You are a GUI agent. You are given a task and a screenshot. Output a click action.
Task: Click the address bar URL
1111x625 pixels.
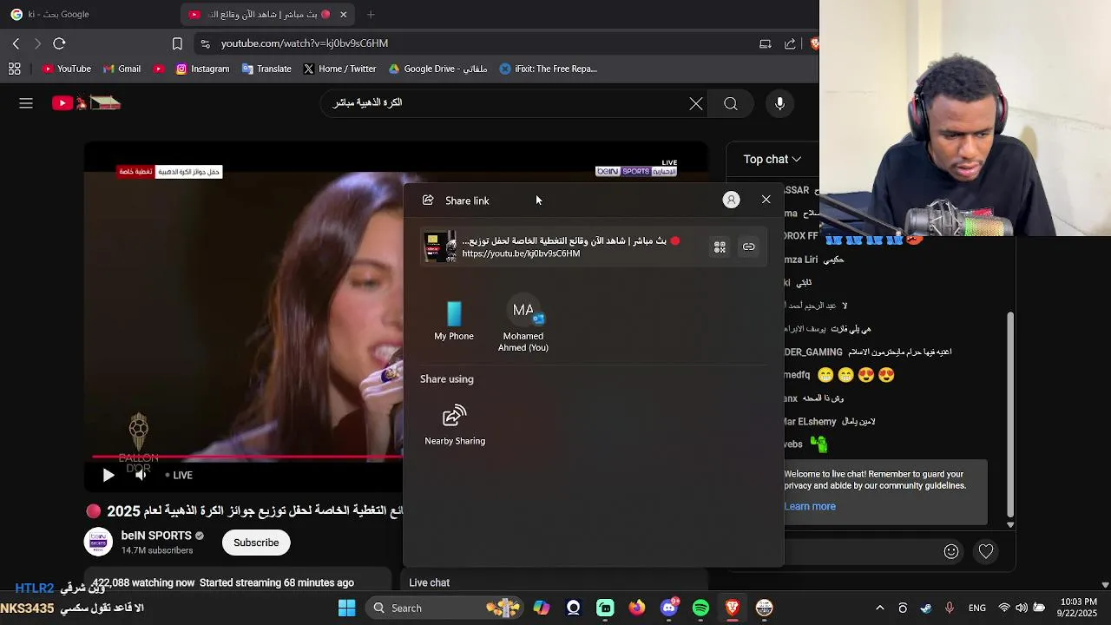pos(304,43)
